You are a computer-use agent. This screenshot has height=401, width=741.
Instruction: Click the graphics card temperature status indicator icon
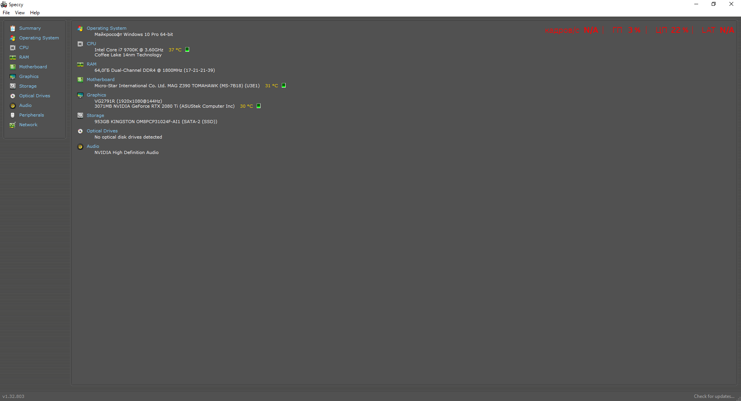pos(259,106)
